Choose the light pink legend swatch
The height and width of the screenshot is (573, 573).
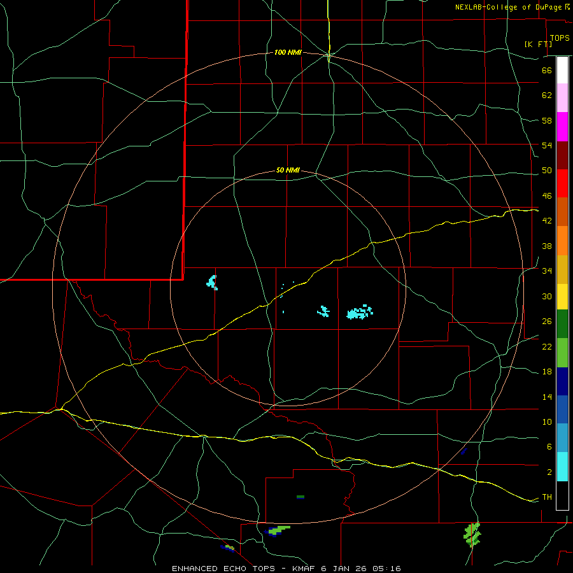(562, 98)
